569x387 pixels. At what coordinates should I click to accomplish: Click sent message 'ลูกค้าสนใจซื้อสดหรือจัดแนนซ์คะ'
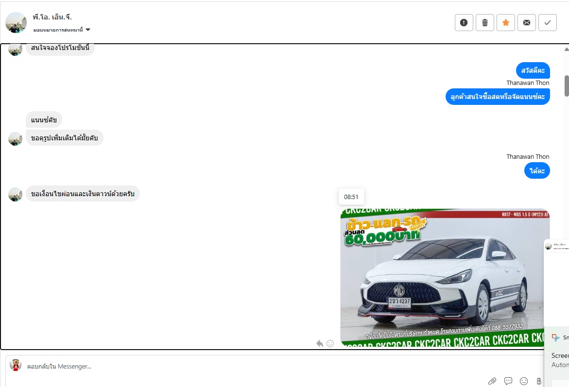(498, 97)
